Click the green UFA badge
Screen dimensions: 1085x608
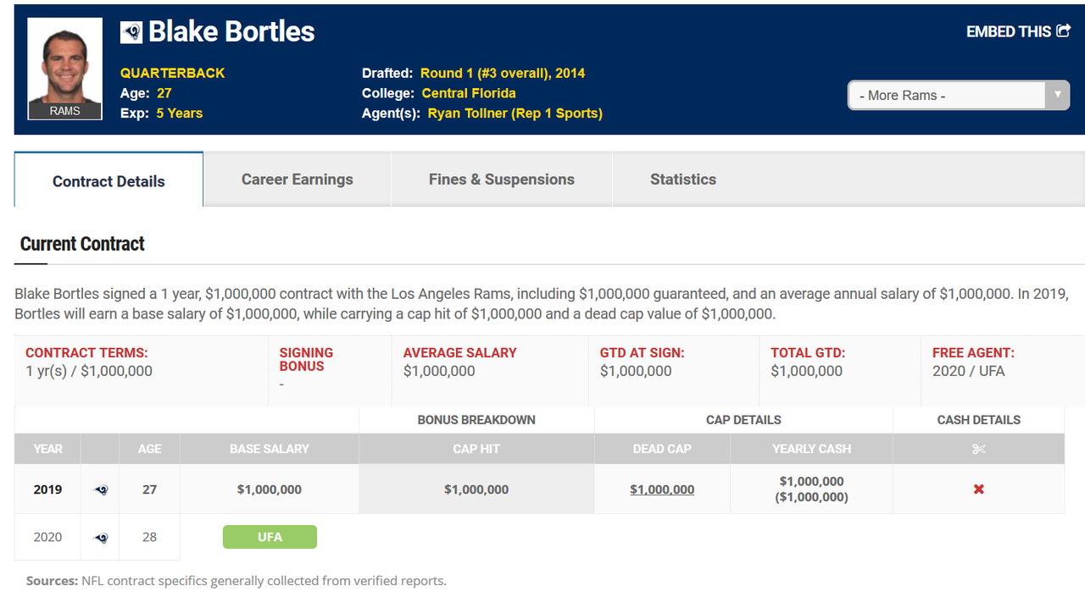click(270, 537)
